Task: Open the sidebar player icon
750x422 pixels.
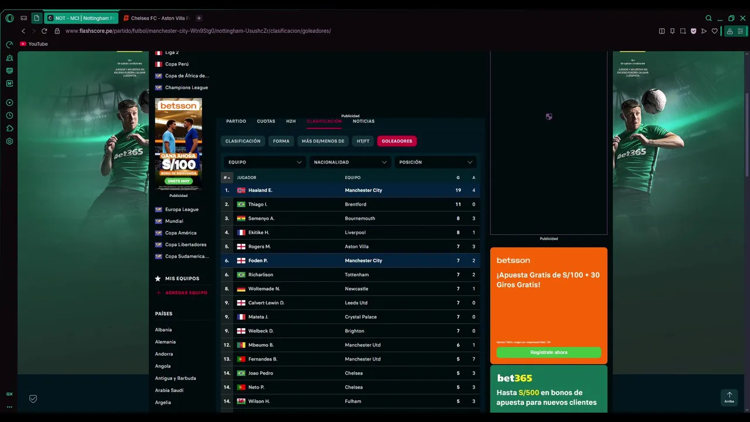Action: [9, 103]
